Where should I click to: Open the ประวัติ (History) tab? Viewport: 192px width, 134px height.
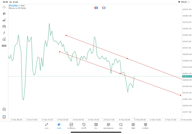point(83,126)
